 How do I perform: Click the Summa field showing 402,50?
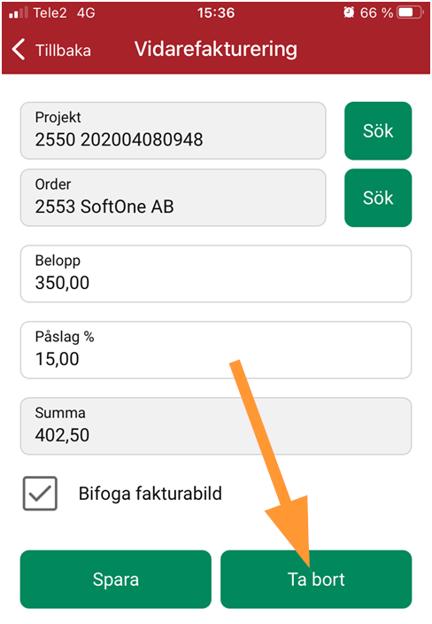tap(216, 425)
